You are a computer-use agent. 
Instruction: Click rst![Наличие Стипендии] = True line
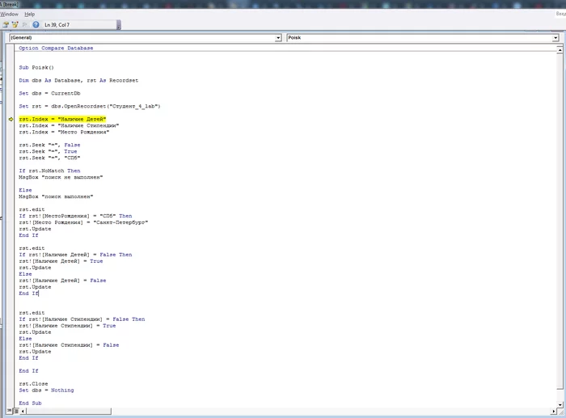pyautogui.click(x=67, y=326)
